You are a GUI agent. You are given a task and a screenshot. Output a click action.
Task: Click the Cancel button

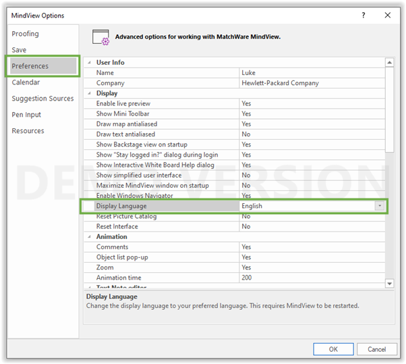click(x=377, y=349)
